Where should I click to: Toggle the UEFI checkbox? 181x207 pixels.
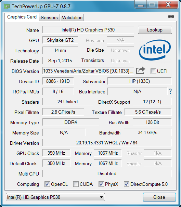point(153,71)
